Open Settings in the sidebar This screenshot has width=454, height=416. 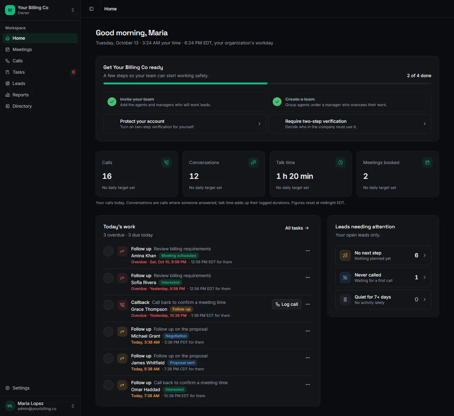click(x=40, y=388)
